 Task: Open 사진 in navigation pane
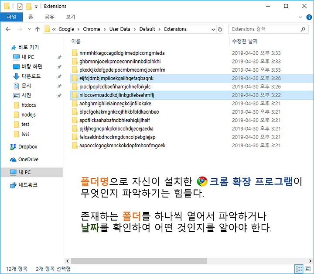(26, 95)
